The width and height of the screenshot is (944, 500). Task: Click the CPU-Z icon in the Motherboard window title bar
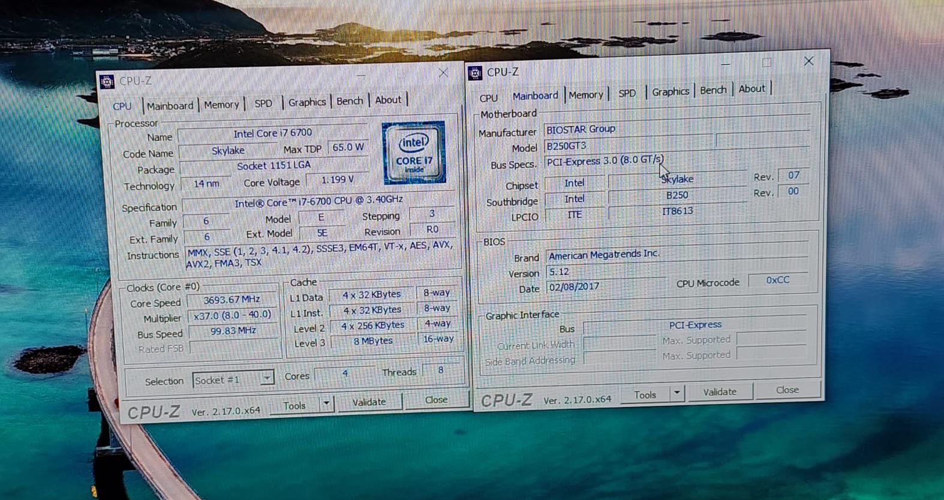point(474,73)
